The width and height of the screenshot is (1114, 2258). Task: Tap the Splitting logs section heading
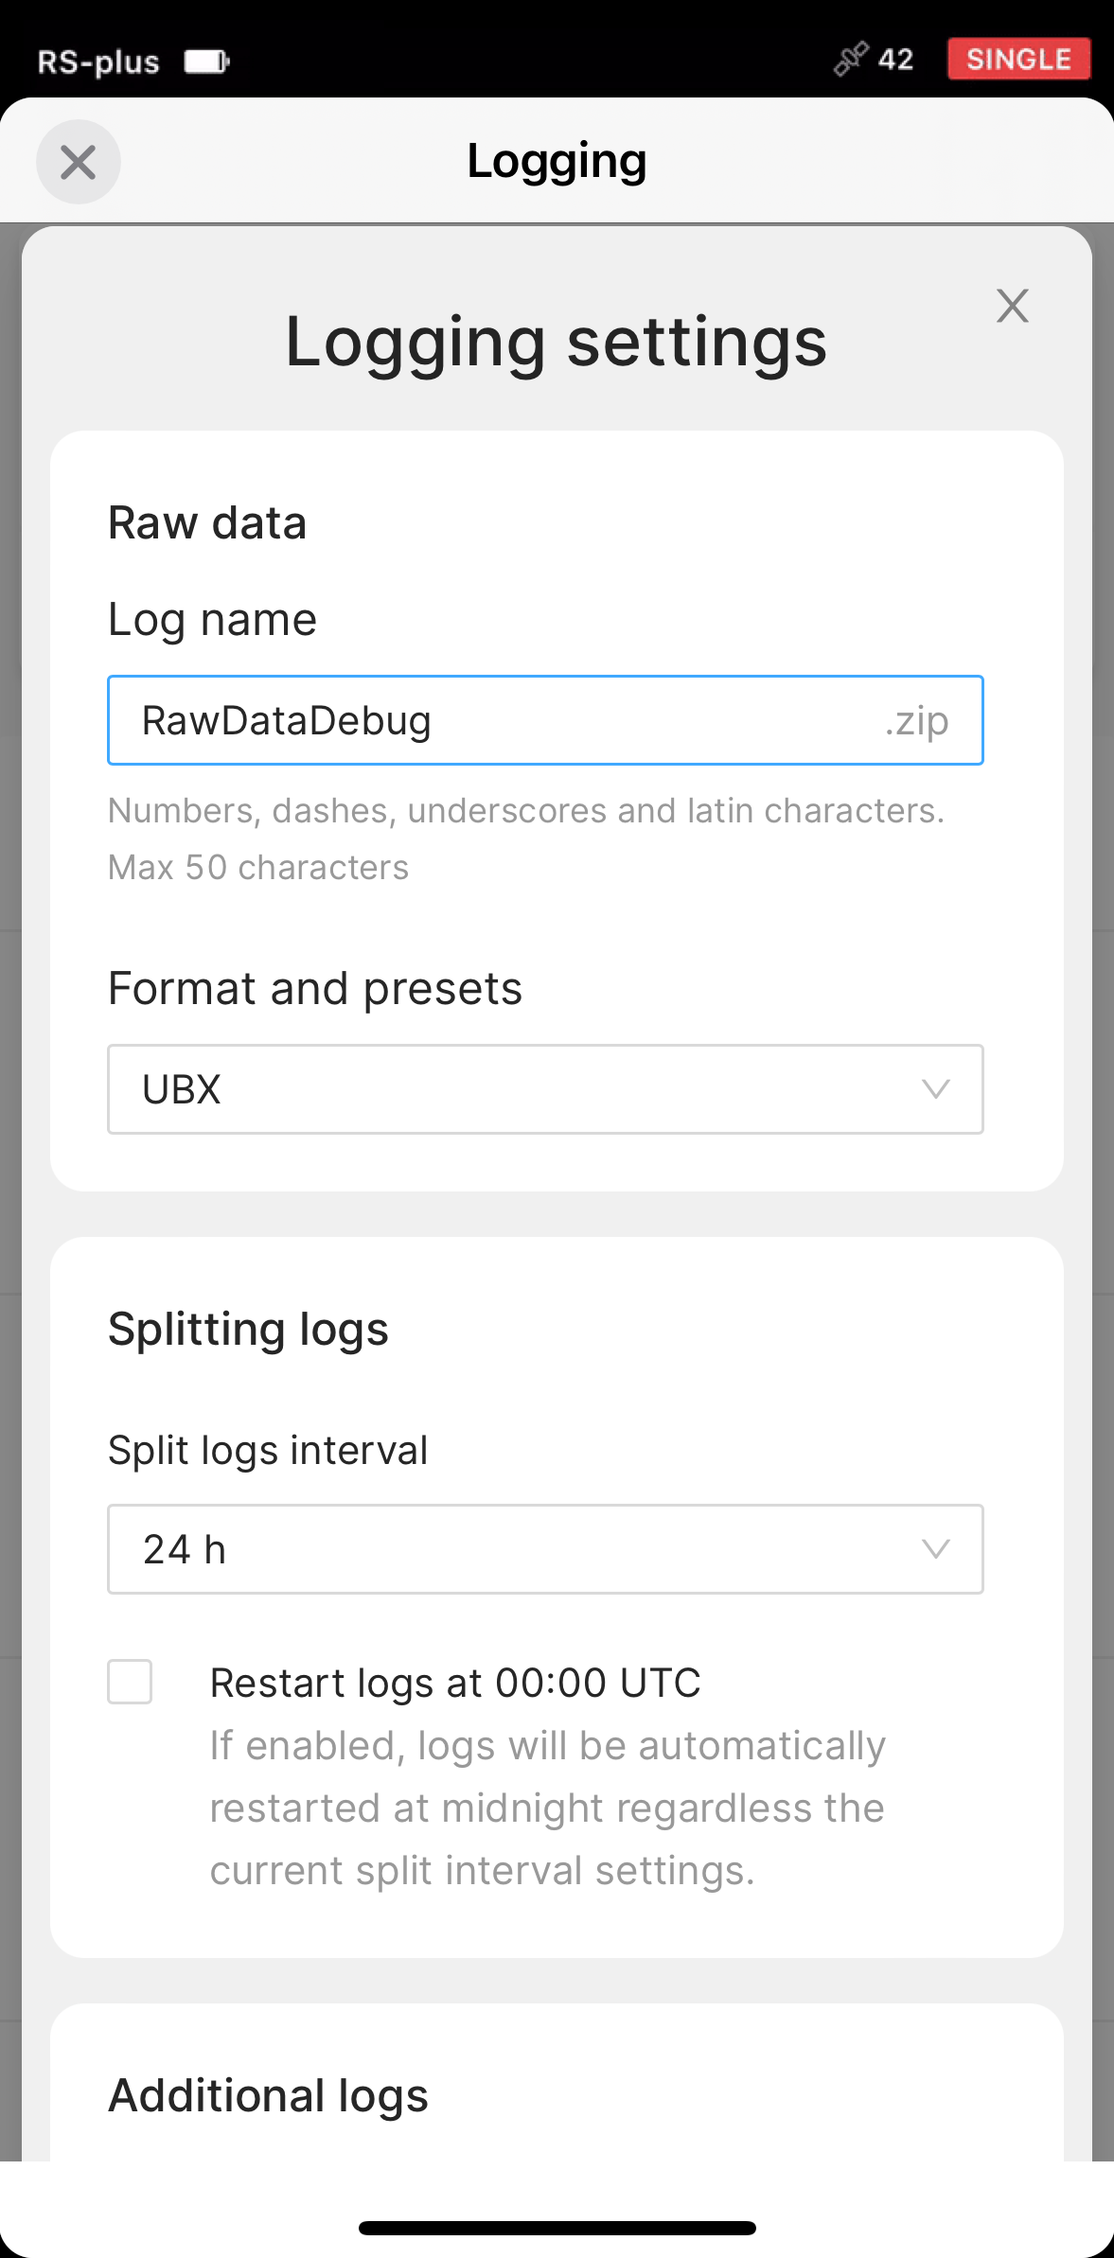coord(248,1330)
